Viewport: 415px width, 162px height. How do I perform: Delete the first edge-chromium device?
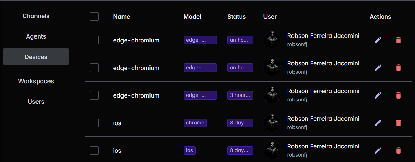[x=398, y=40]
